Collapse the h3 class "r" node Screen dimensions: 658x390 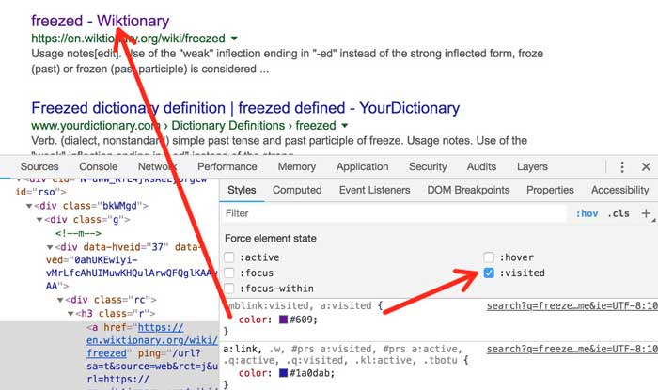70,314
